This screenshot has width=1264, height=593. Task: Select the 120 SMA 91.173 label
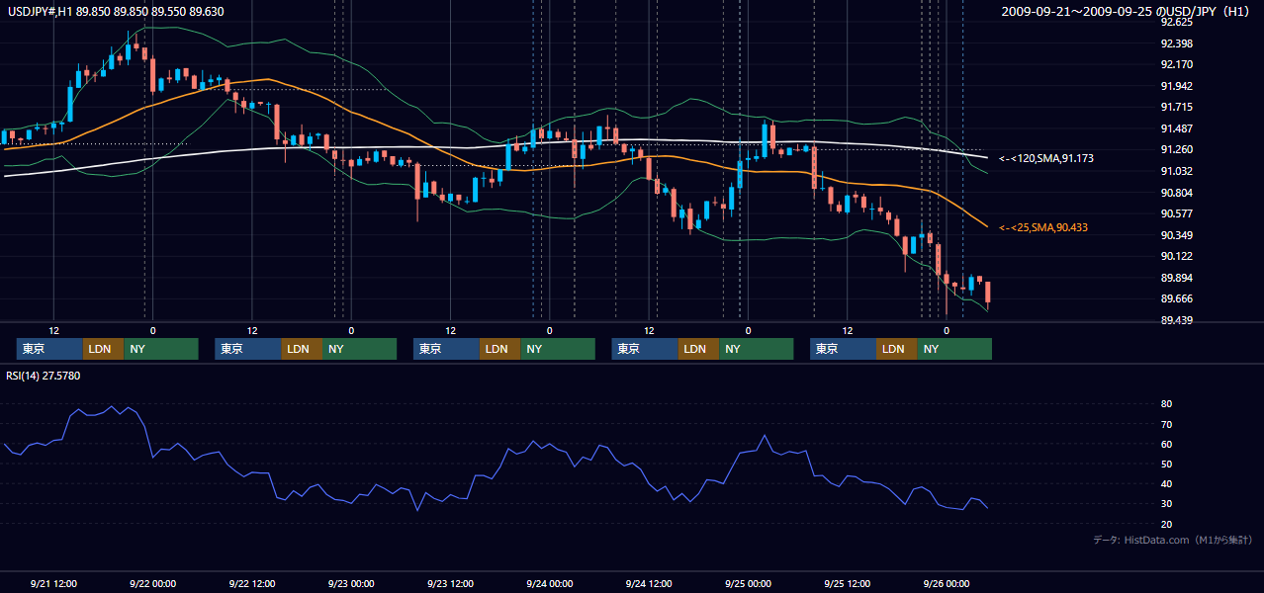[x=1045, y=158]
